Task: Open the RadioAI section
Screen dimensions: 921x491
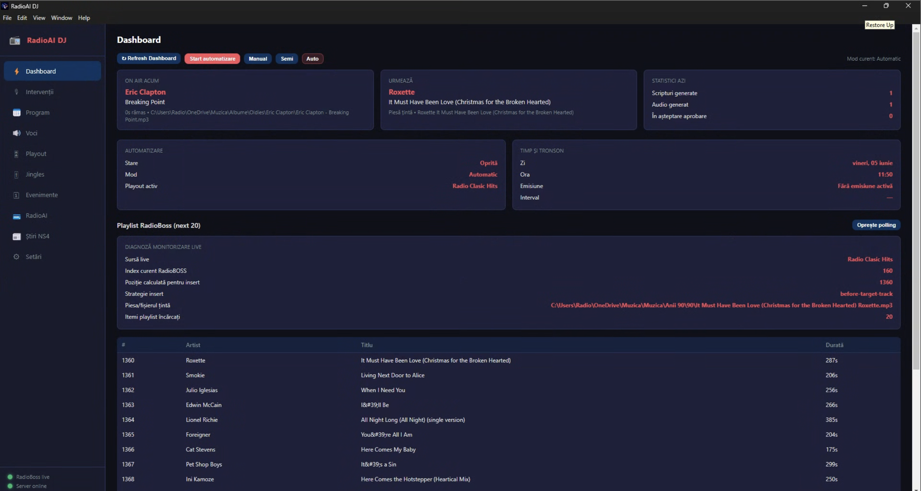Action: point(53,216)
